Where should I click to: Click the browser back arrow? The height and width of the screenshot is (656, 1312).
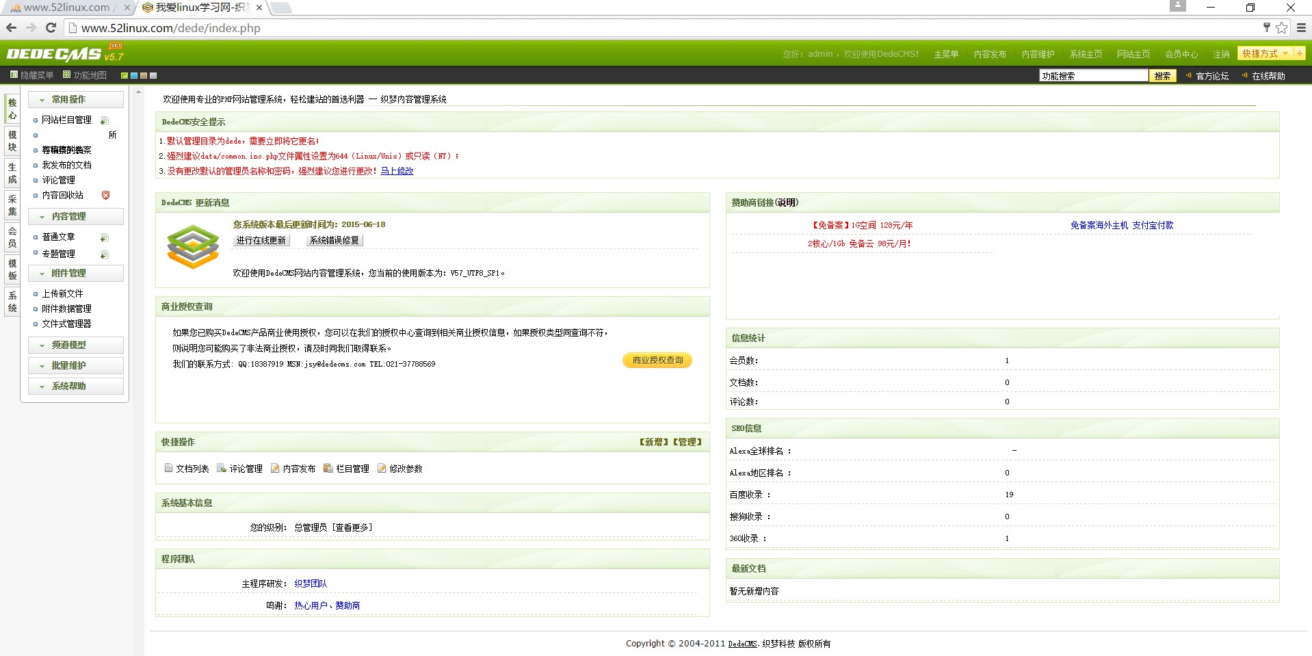coord(11,28)
